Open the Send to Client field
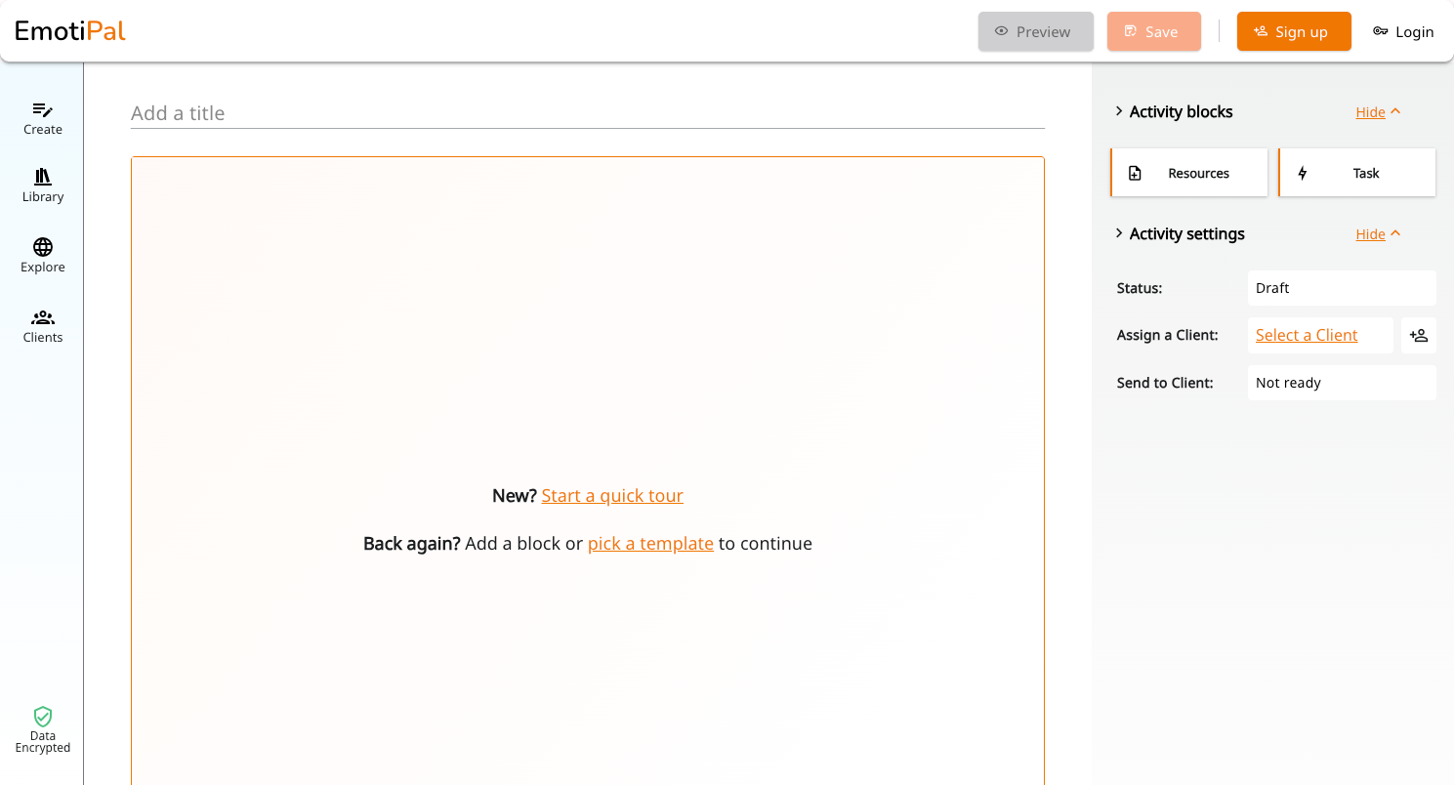This screenshot has height=785, width=1454. coord(1342,383)
